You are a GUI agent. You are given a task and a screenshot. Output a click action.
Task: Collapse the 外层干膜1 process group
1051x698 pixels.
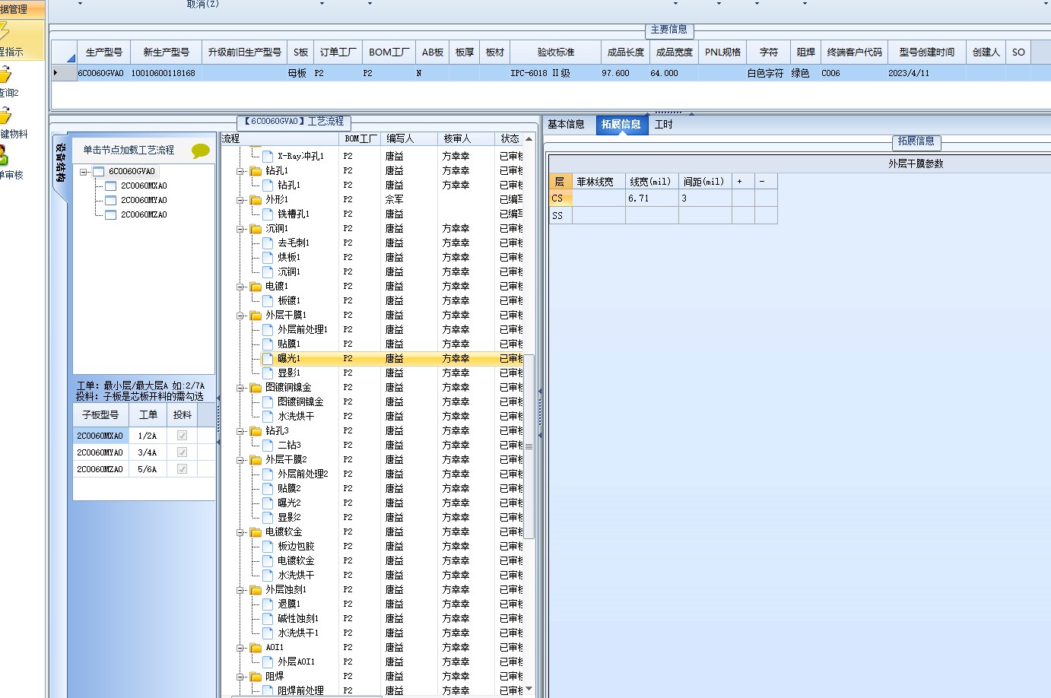(240, 316)
